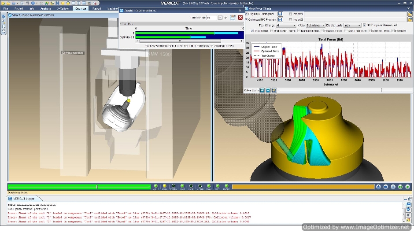Uncheck the Original NC Program checkbox

246,14
